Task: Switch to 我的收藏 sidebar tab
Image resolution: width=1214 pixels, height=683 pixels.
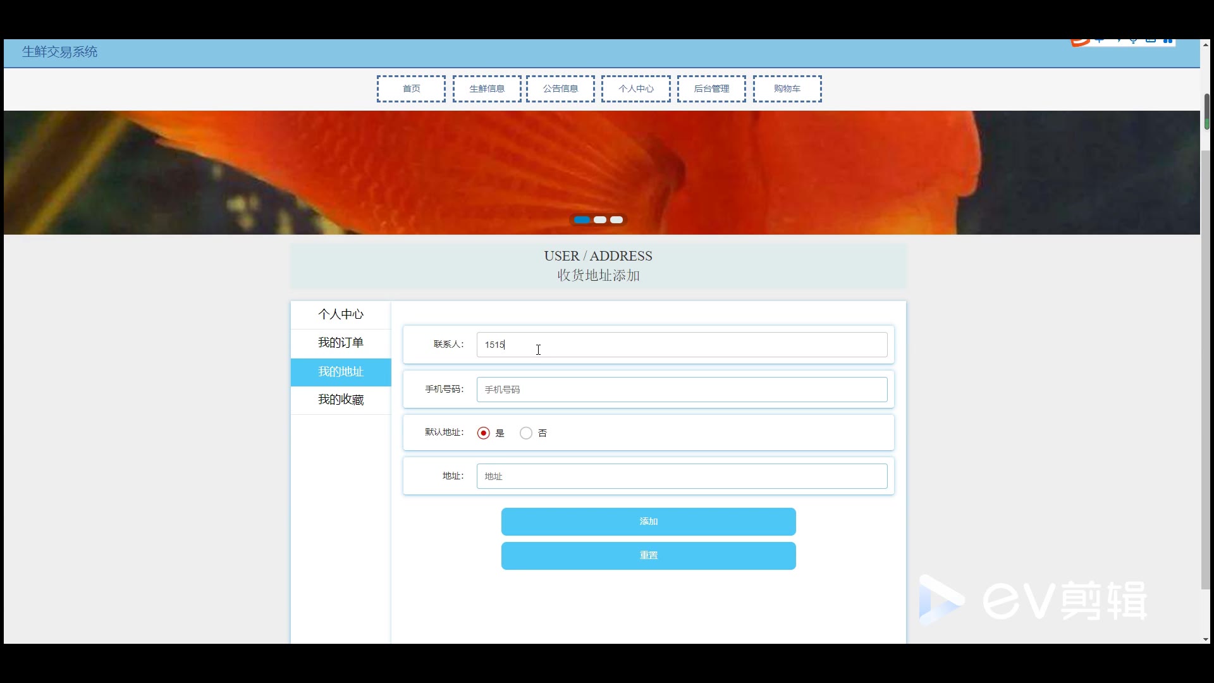Action: [x=341, y=400]
